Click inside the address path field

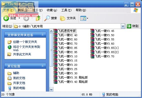pos(67,26)
